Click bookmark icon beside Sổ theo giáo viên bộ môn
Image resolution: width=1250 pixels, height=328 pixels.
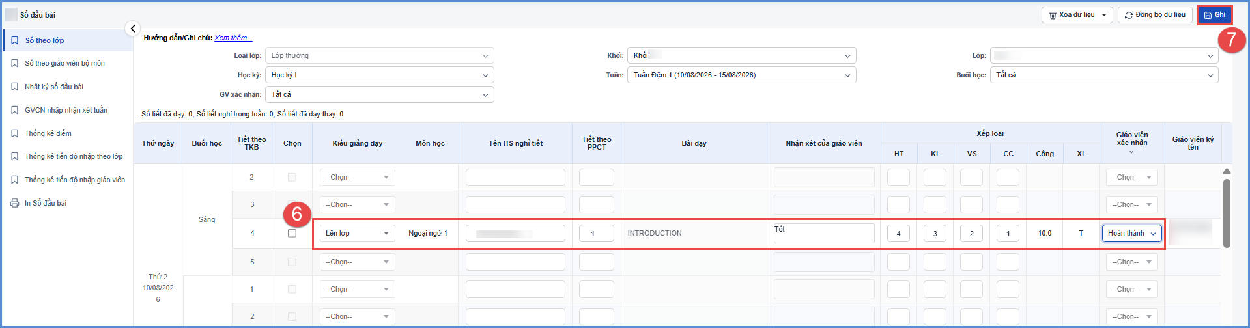[14, 63]
